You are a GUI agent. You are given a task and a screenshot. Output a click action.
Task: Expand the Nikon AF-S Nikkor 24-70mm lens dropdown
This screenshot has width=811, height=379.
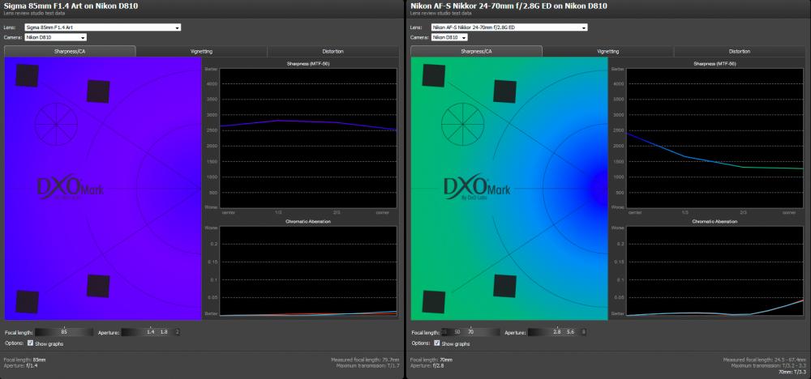tap(509, 28)
